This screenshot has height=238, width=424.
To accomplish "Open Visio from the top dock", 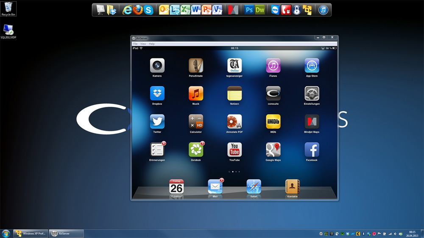I will [x=217, y=10].
